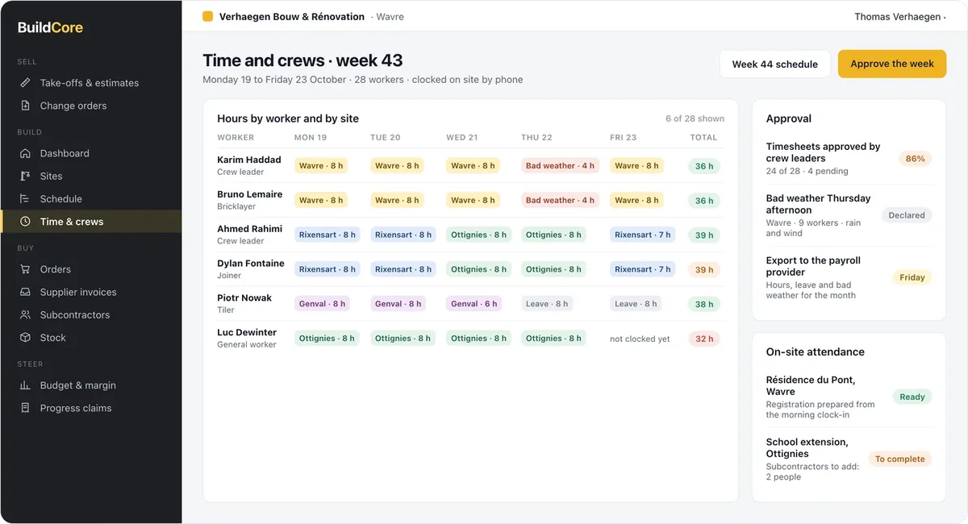Click Piotr Nowak's Thursday Leave chip
Viewport: 968px width, 524px height.
click(547, 304)
